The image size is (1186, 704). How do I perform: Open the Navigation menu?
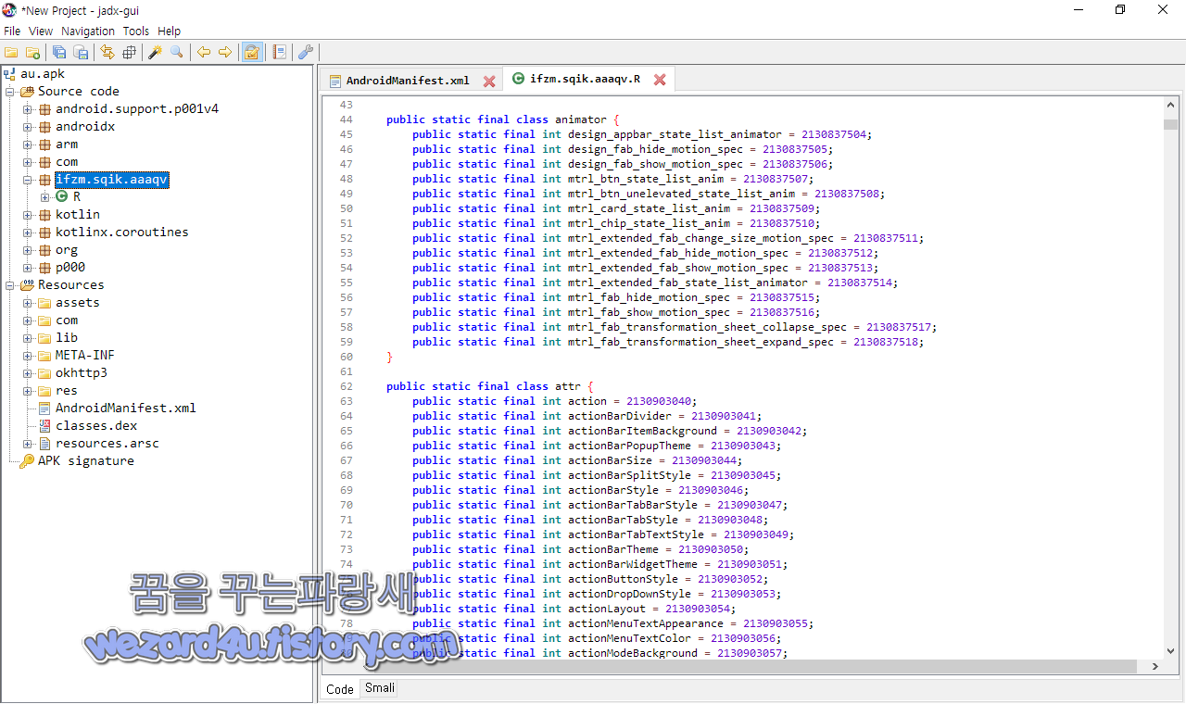pos(89,31)
